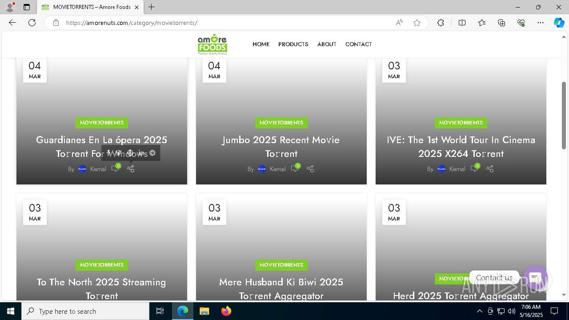Open Edge Settings and more menu
This screenshot has height=320, width=569.
(x=541, y=23)
